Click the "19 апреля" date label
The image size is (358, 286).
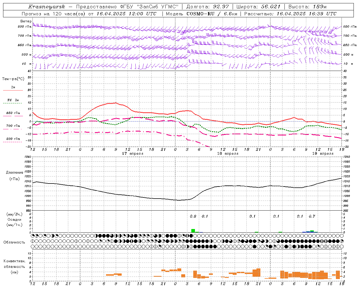[323, 154]
